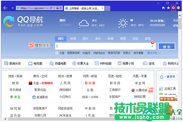
Task: Click the QQ导航 logo
Action: pos(23,21)
